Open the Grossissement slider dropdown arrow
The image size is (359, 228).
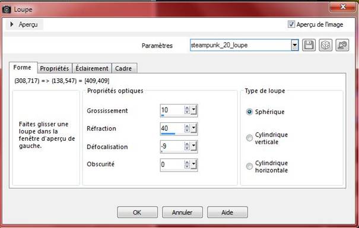click(x=193, y=110)
